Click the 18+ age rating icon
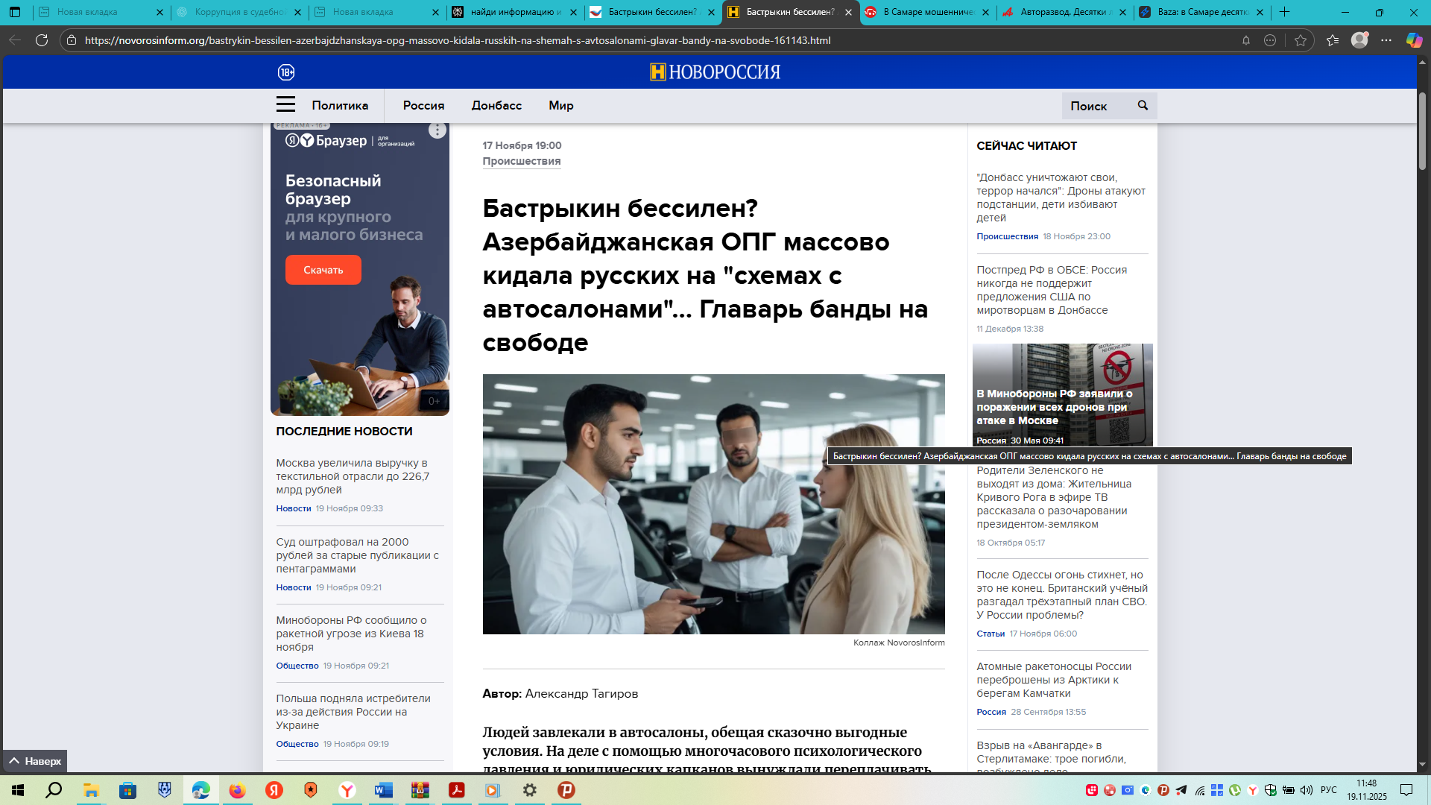The image size is (1431, 805). point(286,72)
